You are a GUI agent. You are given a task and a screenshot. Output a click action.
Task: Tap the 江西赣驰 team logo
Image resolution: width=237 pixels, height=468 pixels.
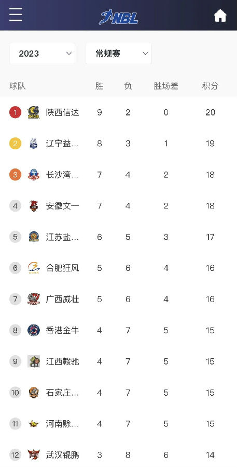(34, 361)
